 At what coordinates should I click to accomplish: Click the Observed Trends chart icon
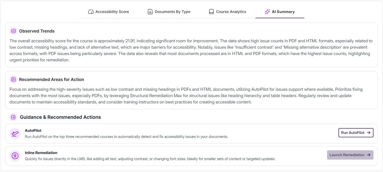(x=13, y=31)
